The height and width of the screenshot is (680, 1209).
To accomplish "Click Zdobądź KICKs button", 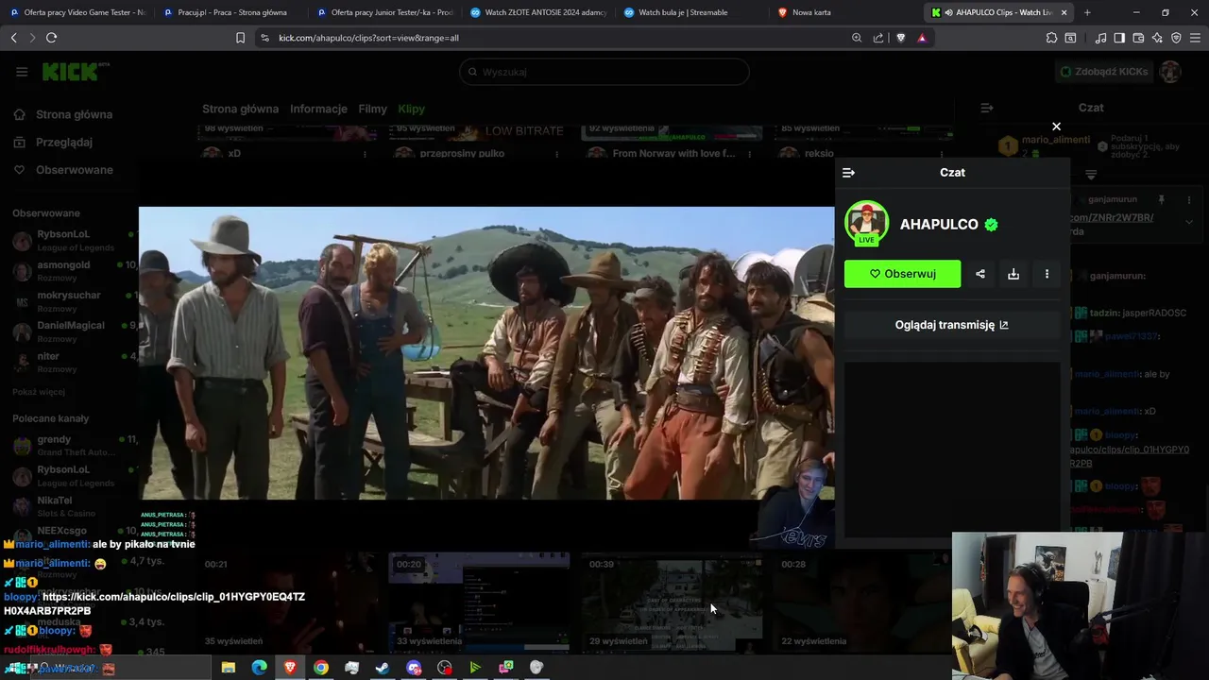I will tap(1103, 72).
